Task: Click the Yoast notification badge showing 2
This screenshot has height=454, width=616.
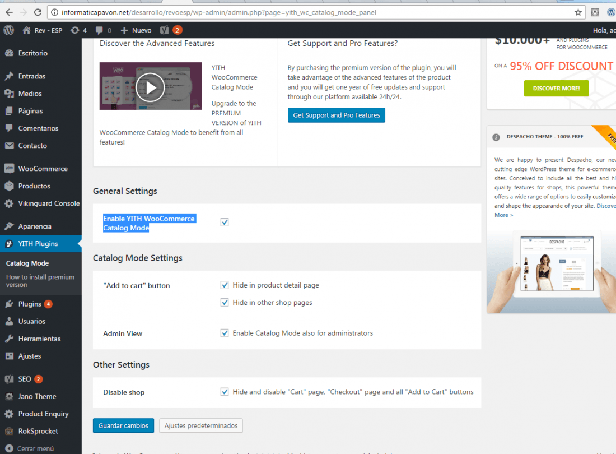Action: click(177, 30)
